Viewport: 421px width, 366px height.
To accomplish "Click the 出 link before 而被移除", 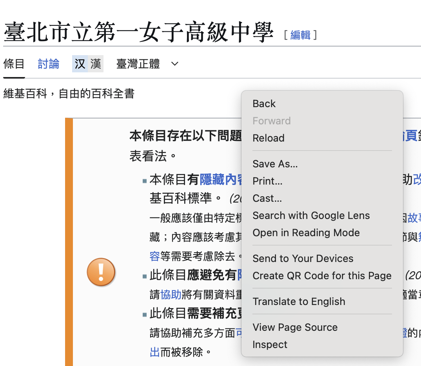I will click(x=155, y=352).
